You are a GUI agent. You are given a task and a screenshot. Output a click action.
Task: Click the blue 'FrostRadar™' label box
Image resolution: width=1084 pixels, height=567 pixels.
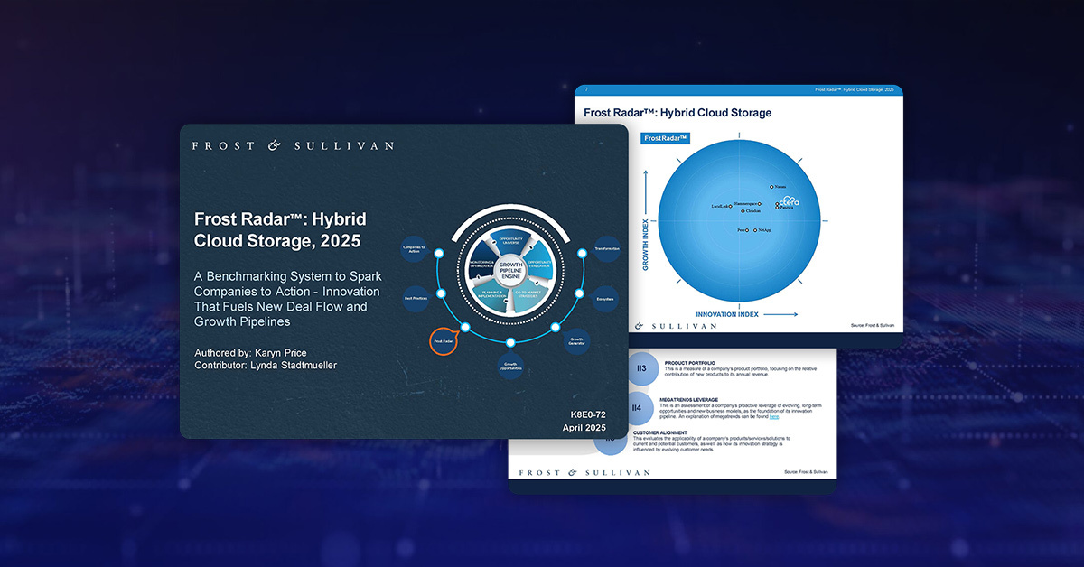(x=665, y=138)
